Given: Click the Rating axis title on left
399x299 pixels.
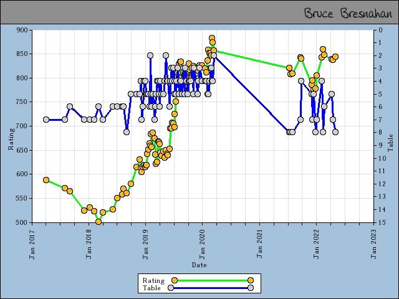Looking at the screenshot, I should (11, 139).
